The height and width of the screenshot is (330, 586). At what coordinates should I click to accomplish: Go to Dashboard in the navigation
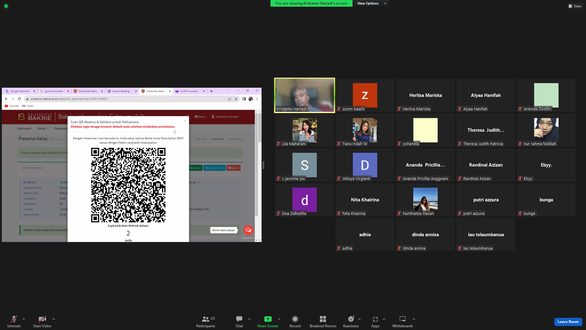[24, 129]
